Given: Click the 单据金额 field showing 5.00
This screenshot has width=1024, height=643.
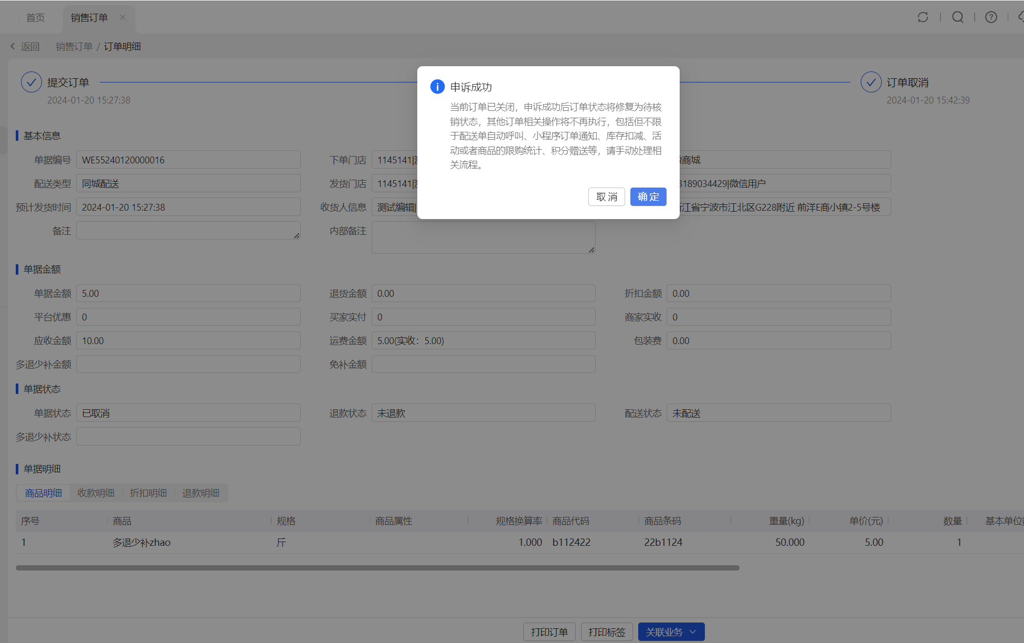Looking at the screenshot, I should [188, 293].
